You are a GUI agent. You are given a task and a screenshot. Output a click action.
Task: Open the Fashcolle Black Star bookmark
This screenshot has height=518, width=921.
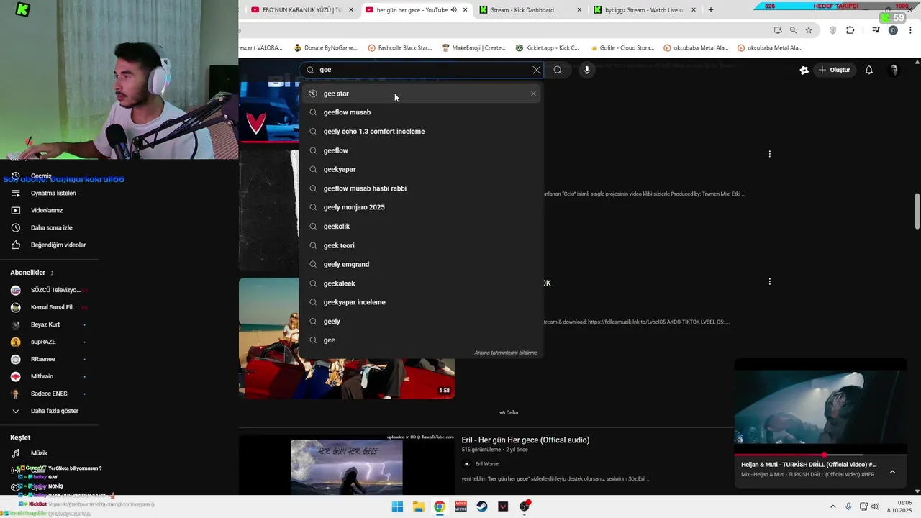399,48
